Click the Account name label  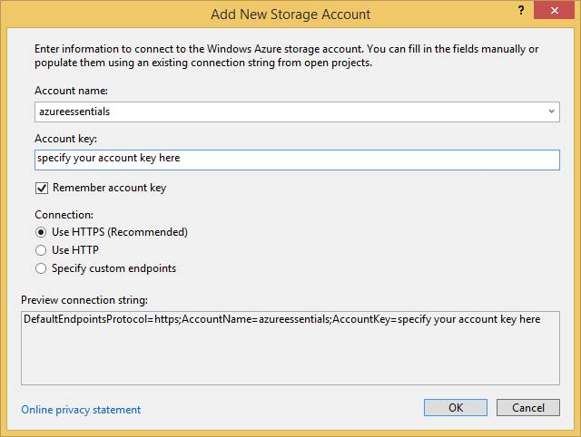click(x=69, y=92)
